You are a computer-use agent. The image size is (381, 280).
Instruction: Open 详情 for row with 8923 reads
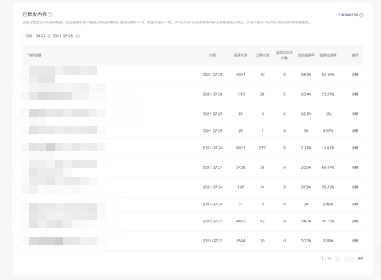tap(355, 148)
